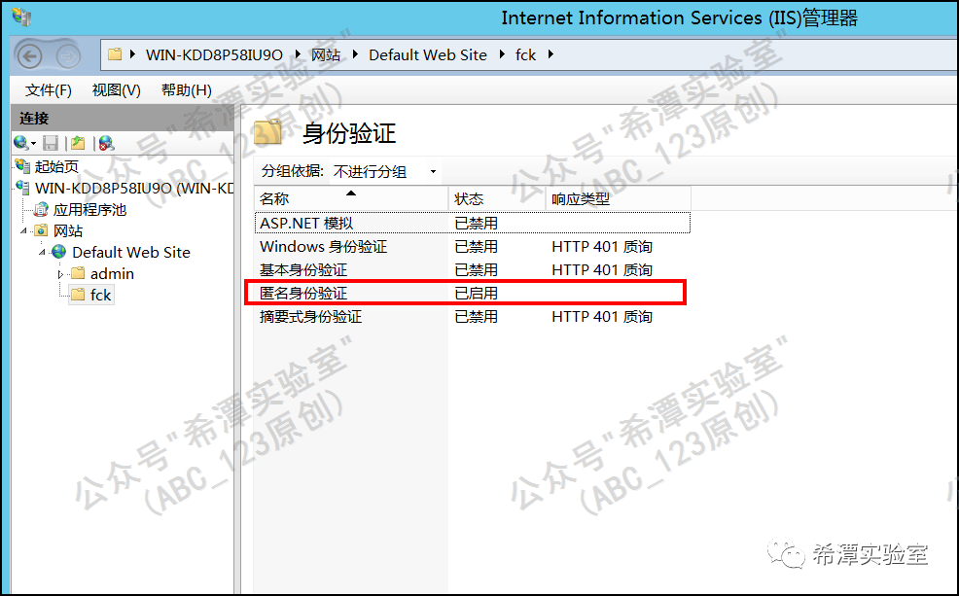Sort by the 名称 column header

(351, 198)
